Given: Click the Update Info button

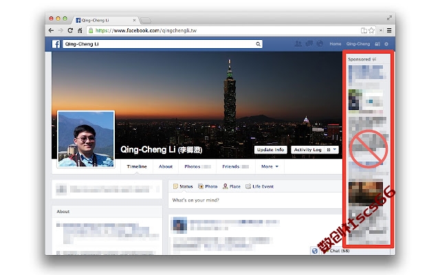Looking at the screenshot, I should [x=270, y=150].
